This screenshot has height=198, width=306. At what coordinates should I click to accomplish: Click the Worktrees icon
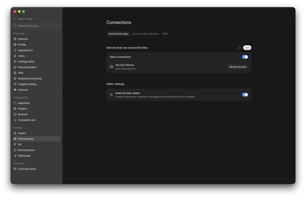pyautogui.click(x=15, y=156)
